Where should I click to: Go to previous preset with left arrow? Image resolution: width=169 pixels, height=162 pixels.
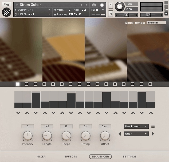coord(120,134)
